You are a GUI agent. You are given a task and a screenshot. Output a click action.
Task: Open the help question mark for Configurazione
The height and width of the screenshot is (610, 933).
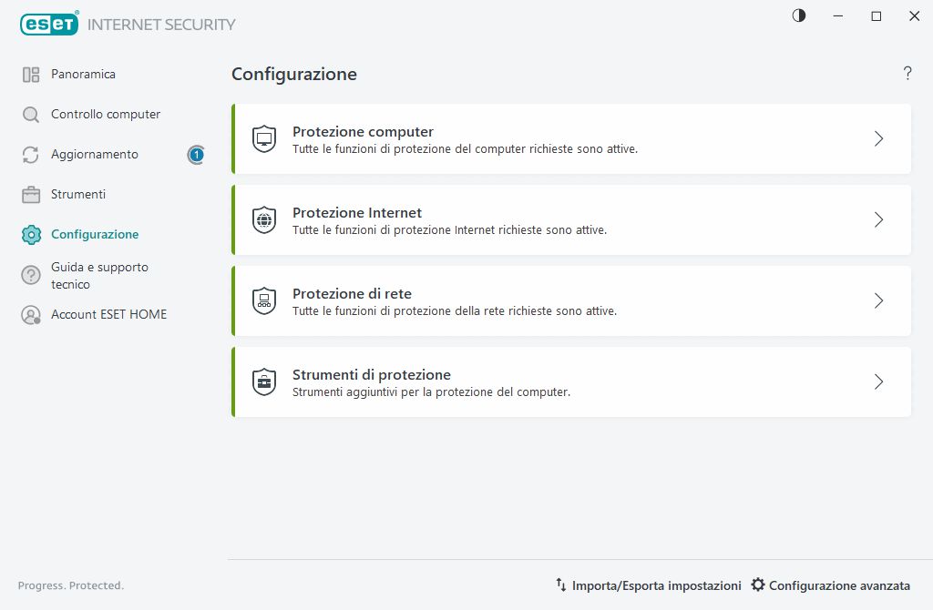(x=907, y=74)
